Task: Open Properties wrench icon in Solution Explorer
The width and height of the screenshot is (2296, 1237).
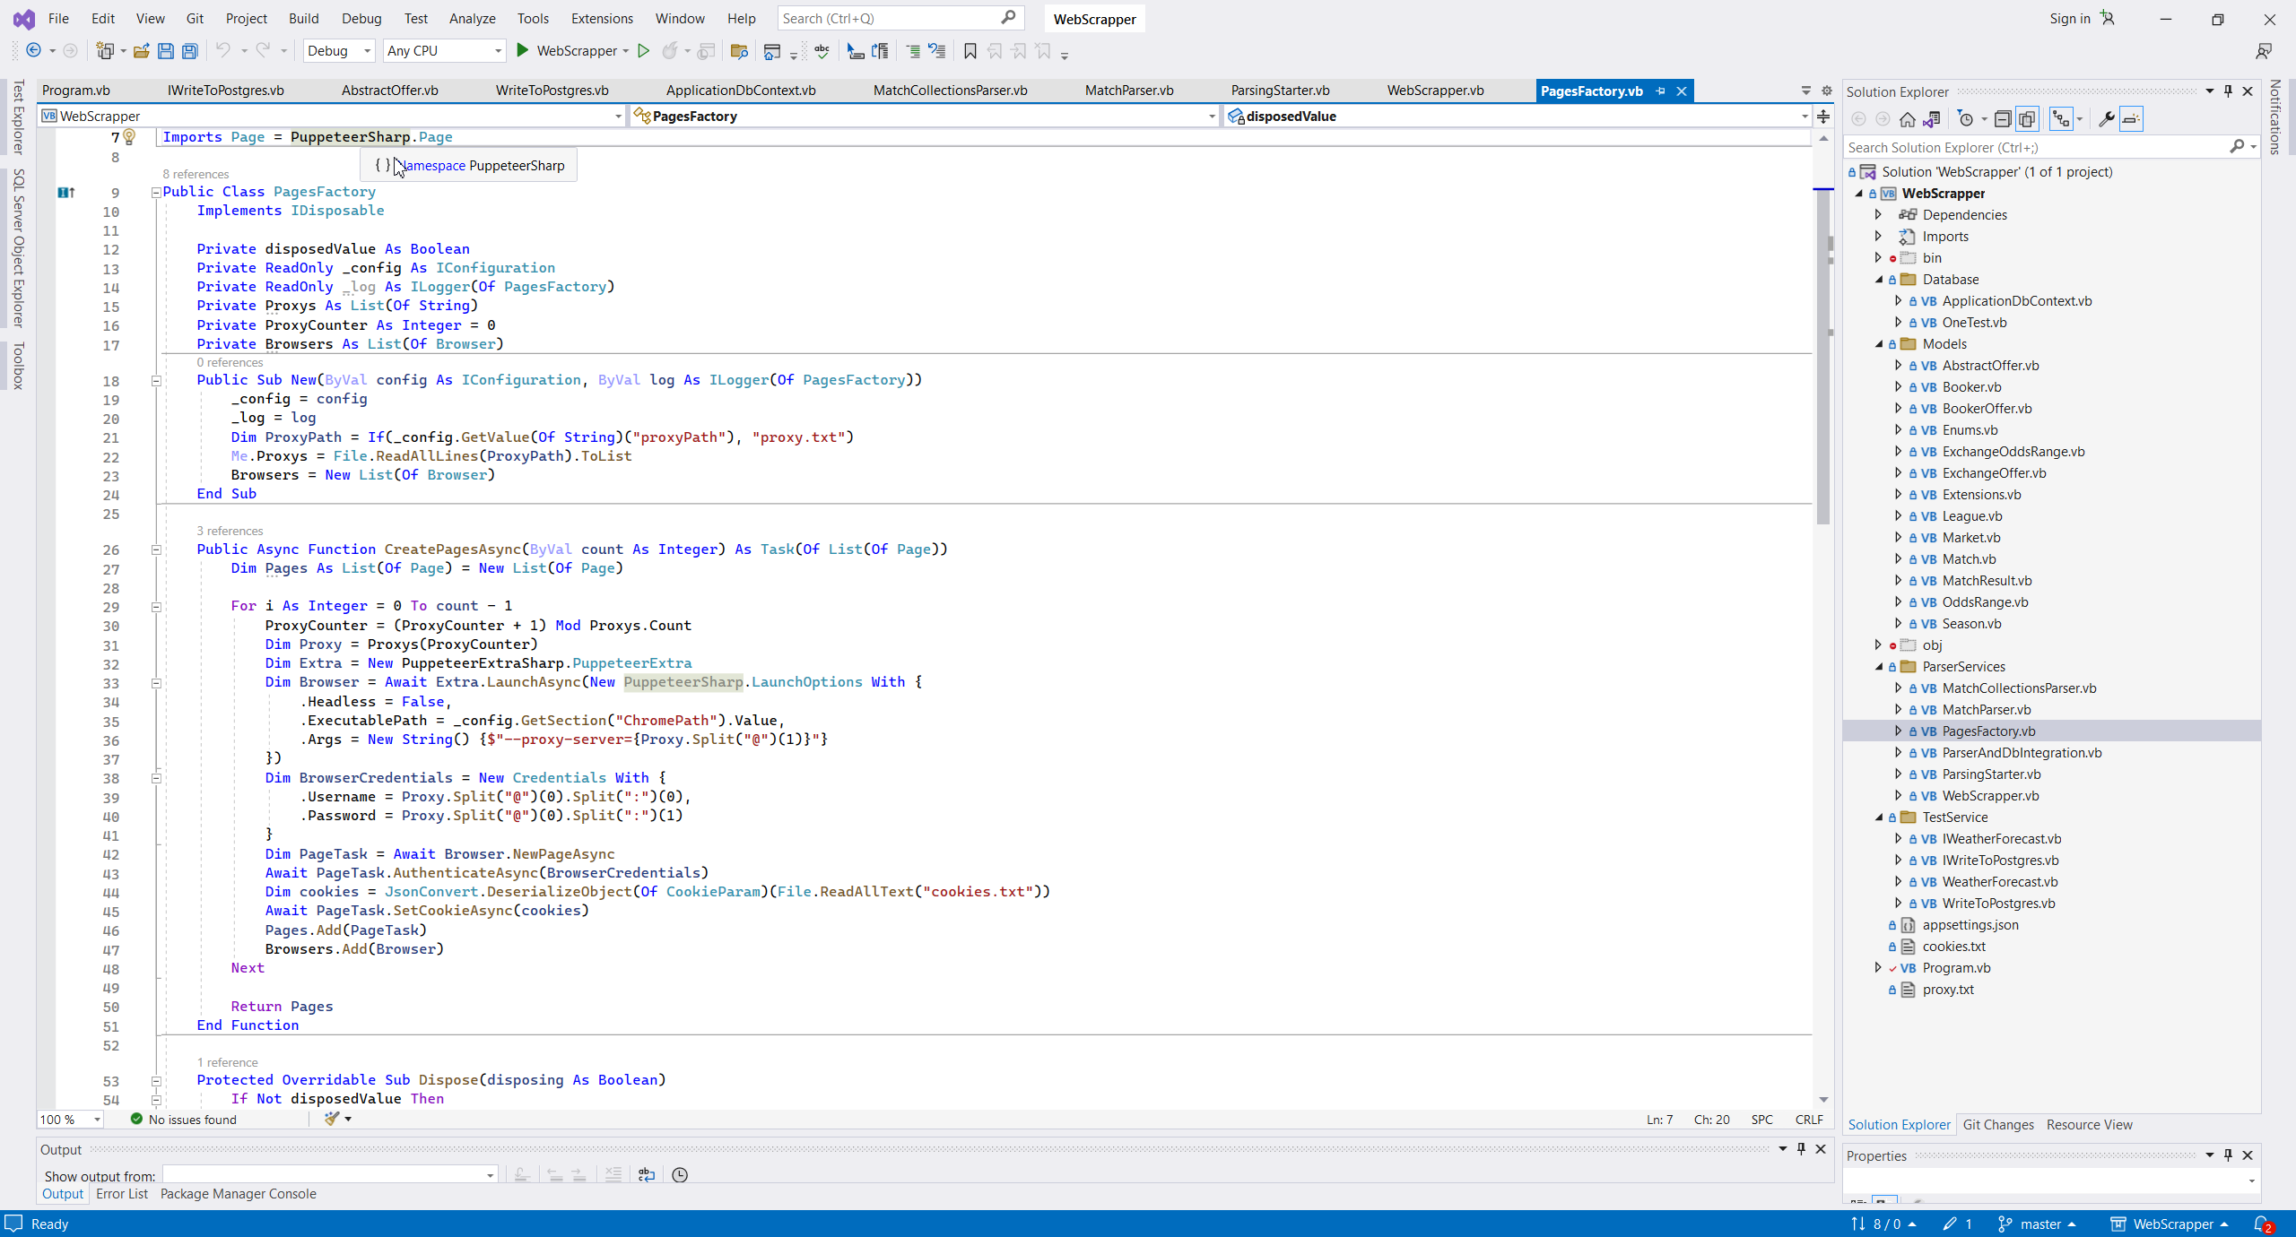Action: (2107, 119)
